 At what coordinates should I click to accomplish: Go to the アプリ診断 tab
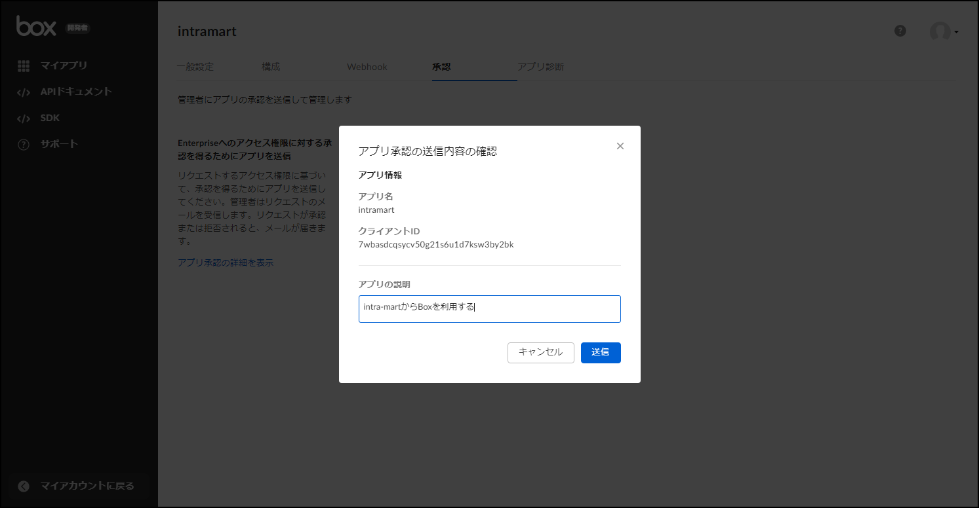tap(541, 67)
